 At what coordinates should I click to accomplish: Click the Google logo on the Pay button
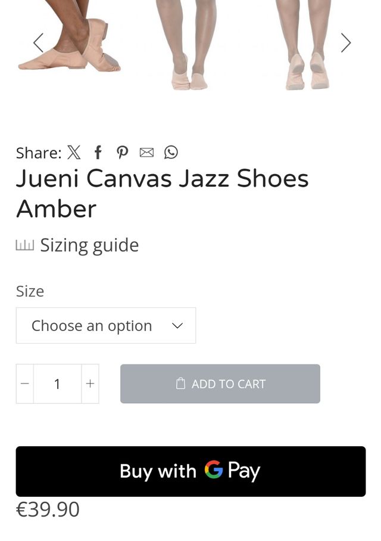[214, 471]
